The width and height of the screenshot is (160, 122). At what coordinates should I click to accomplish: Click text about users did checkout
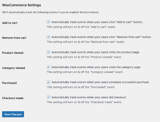pos(89,97)
